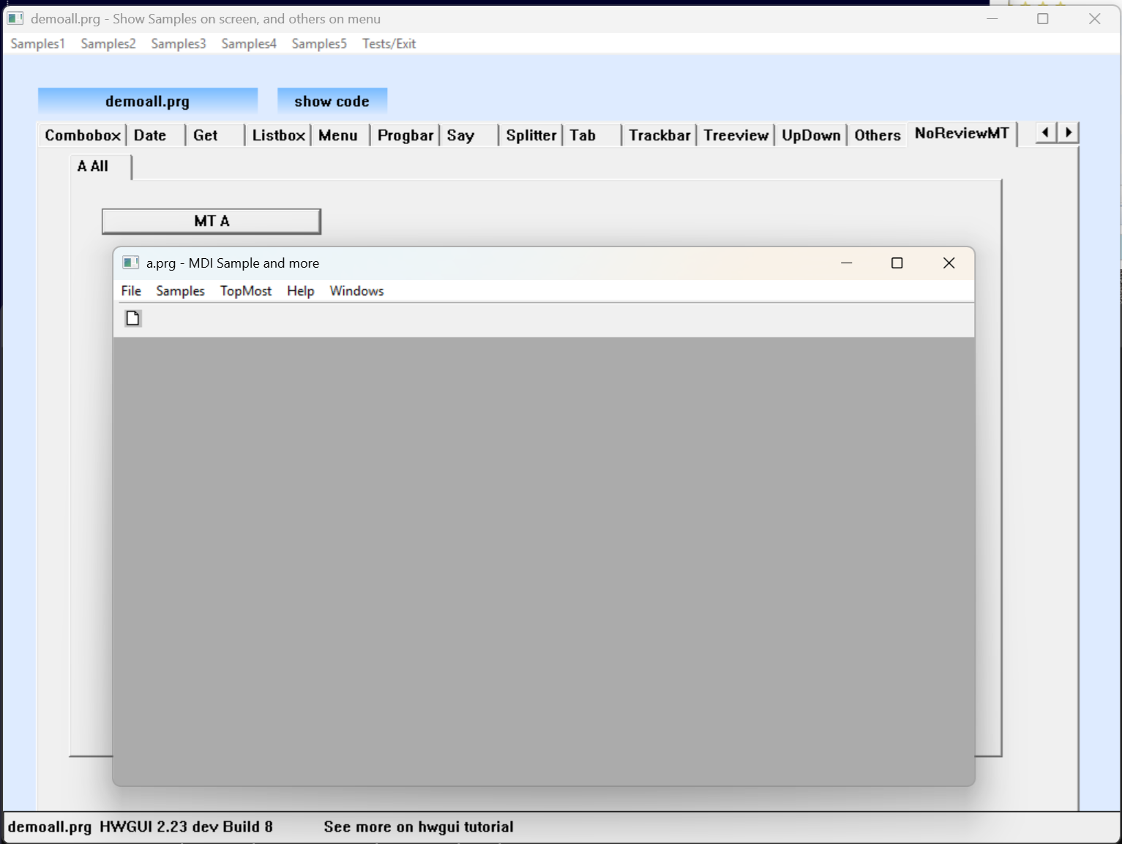Screen dimensions: 1122x844
Task: Close the a.prg MDI Sample window
Action: click(949, 263)
